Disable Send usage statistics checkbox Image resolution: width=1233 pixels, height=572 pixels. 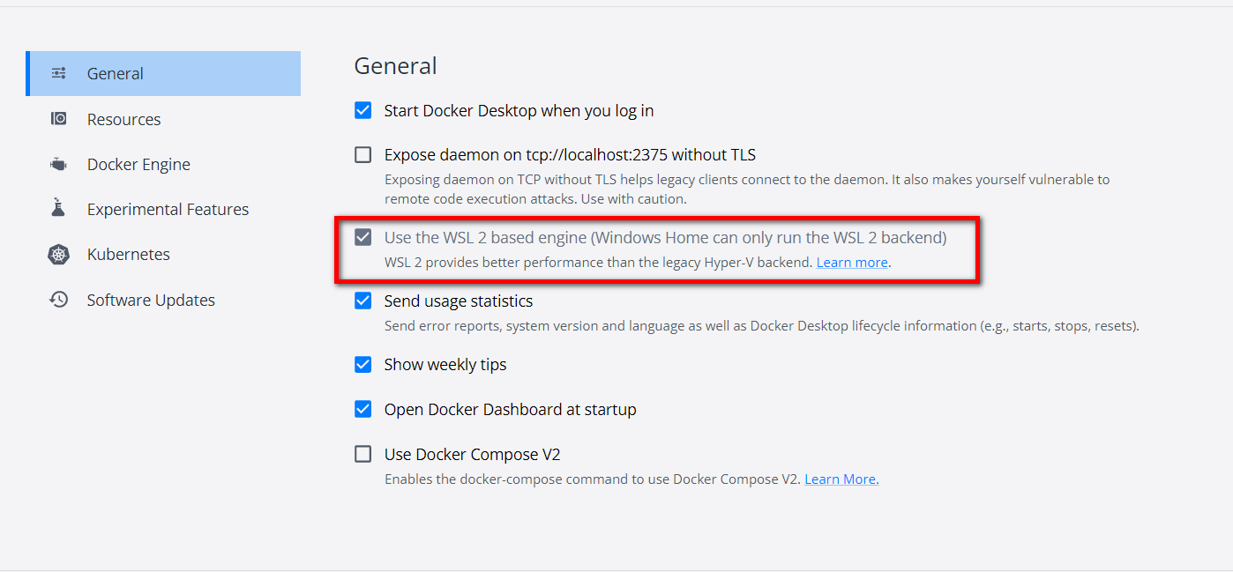pyautogui.click(x=362, y=301)
